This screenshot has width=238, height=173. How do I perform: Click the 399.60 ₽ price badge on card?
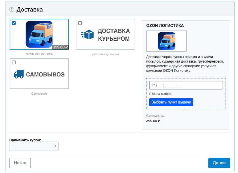click(60, 47)
